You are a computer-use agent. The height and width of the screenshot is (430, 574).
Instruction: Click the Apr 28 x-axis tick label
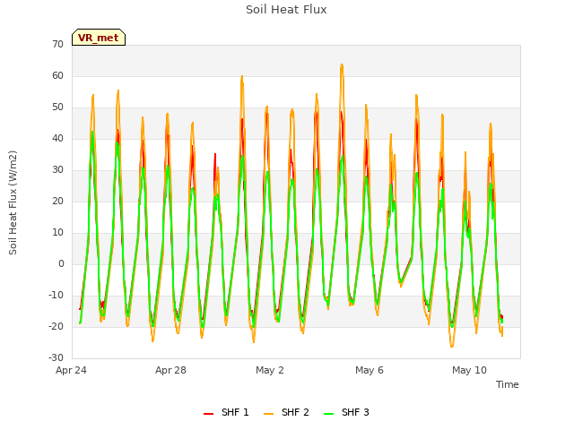tap(170, 370)
